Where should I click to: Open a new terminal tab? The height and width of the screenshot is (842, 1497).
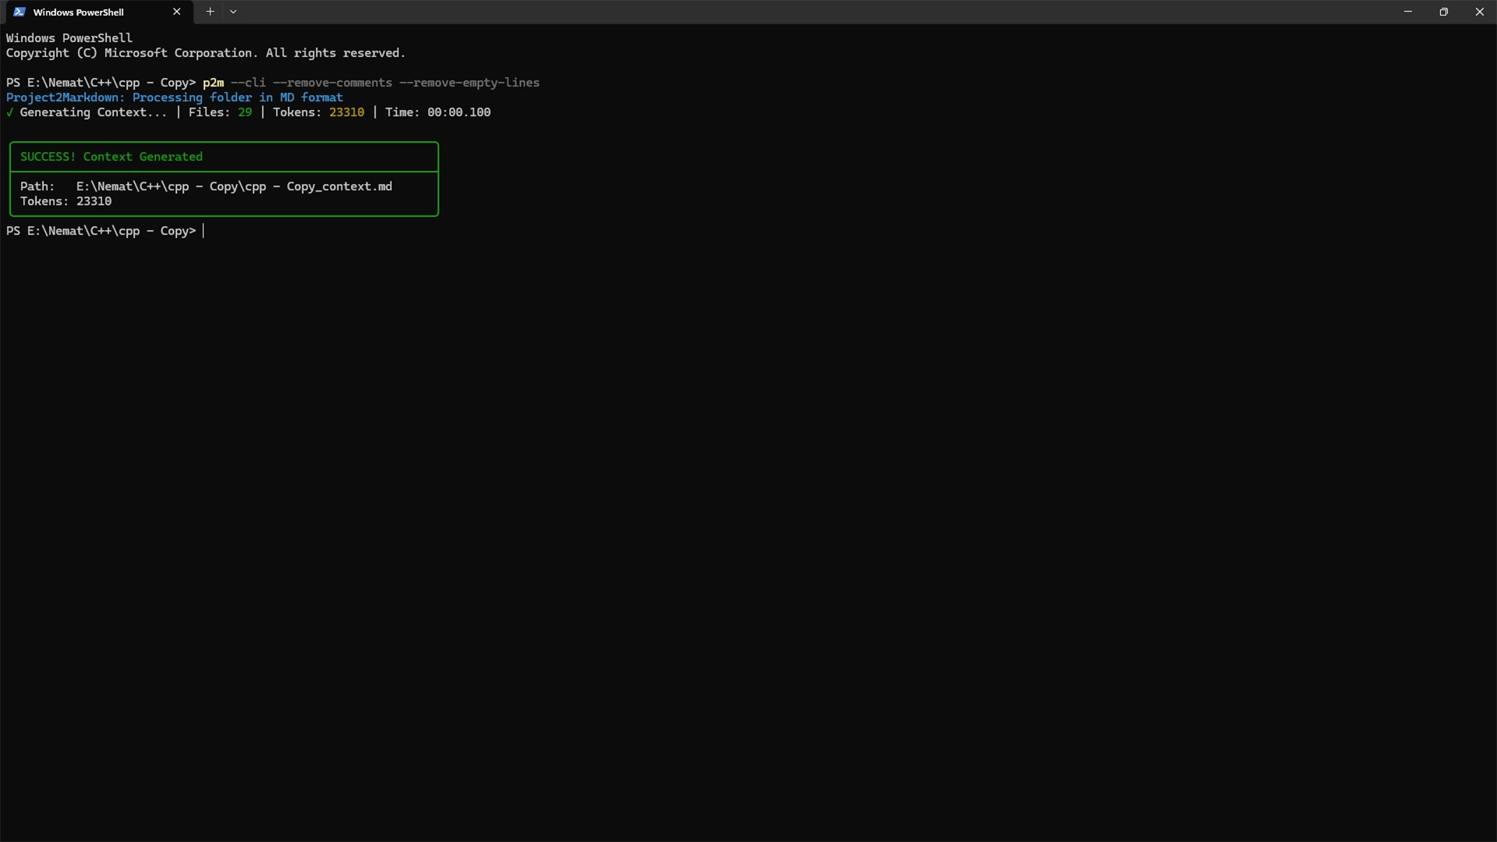(x=210, y=12)
